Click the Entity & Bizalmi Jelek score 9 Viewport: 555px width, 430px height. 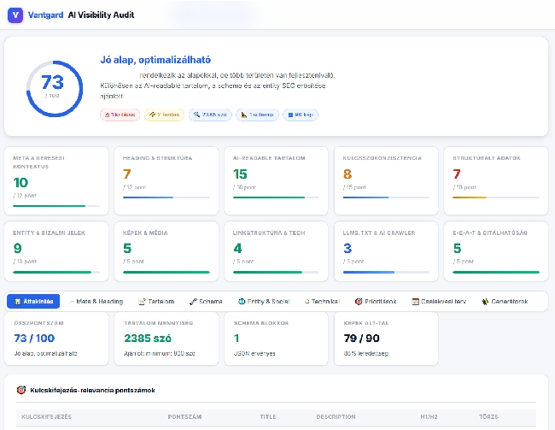click(x=17, y=248)
